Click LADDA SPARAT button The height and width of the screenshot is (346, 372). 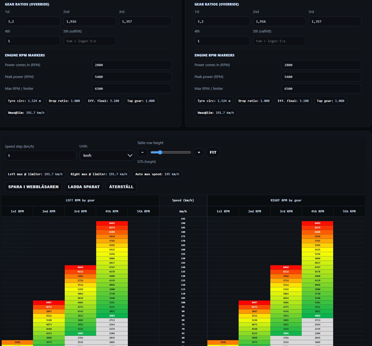84,187
